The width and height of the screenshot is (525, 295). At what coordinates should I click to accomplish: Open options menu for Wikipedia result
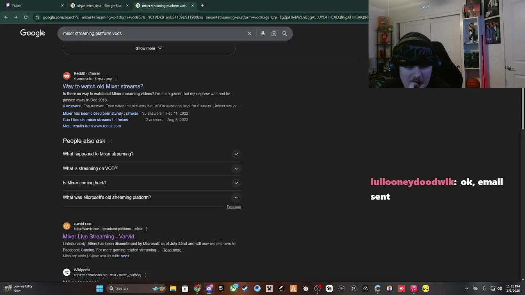click(145, 275)
